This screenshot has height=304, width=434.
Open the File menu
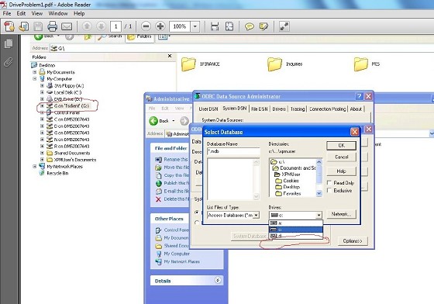pos(7,13)
